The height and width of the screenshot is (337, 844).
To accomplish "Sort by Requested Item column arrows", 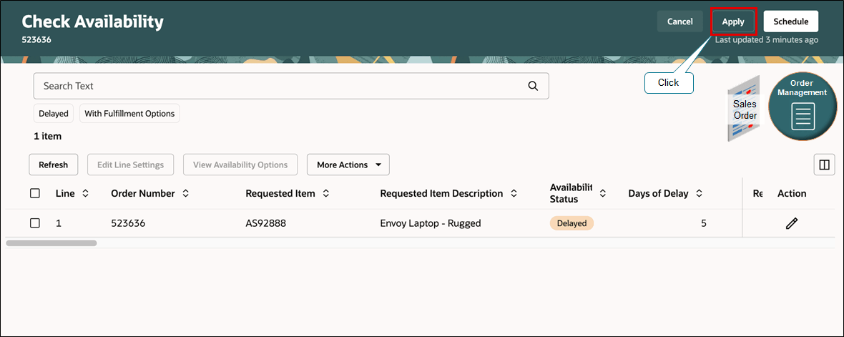I will coord(325,193).
